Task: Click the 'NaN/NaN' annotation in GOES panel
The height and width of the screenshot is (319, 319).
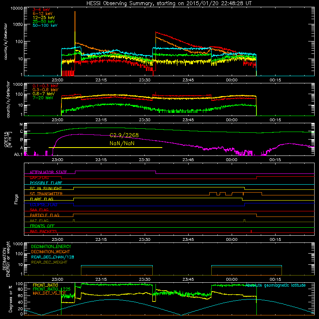Action: pos(122,144)
